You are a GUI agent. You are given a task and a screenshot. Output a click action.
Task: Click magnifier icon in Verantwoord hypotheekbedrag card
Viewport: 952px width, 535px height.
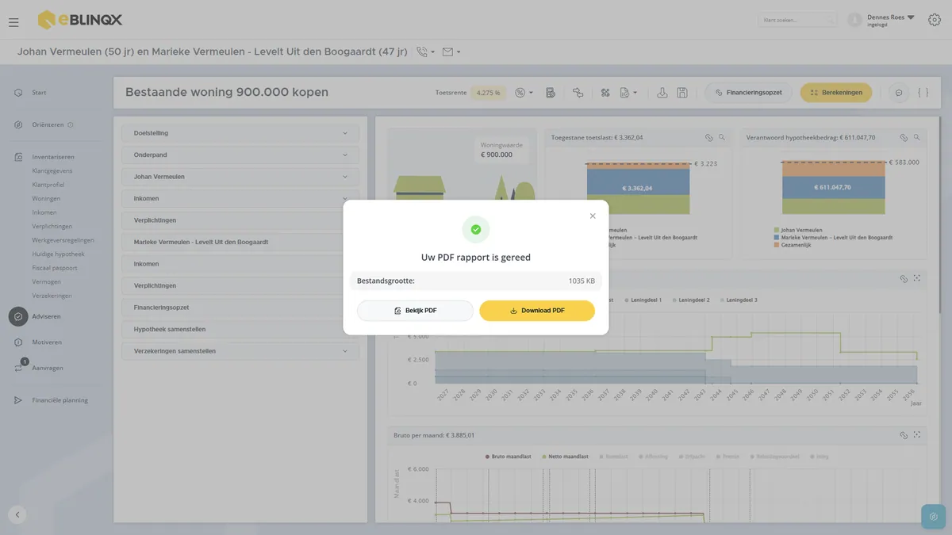916,138
